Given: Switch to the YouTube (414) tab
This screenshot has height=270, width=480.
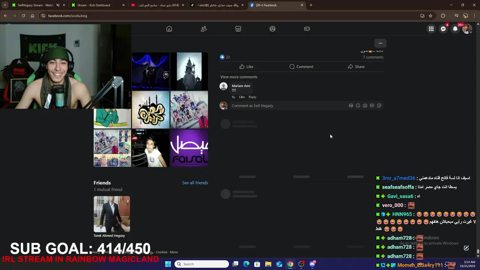Looking at the screenshot, I should point(157,5).
